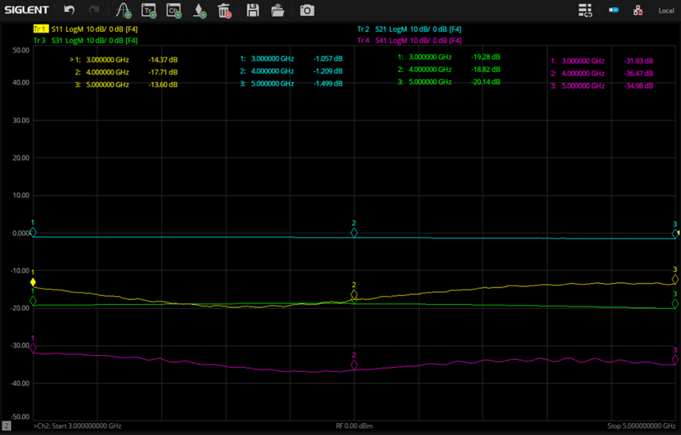Screen dimensions: 681x435
Task: Click yellow marker 2 on S11 trace
Action: click(x=354, y=294)
